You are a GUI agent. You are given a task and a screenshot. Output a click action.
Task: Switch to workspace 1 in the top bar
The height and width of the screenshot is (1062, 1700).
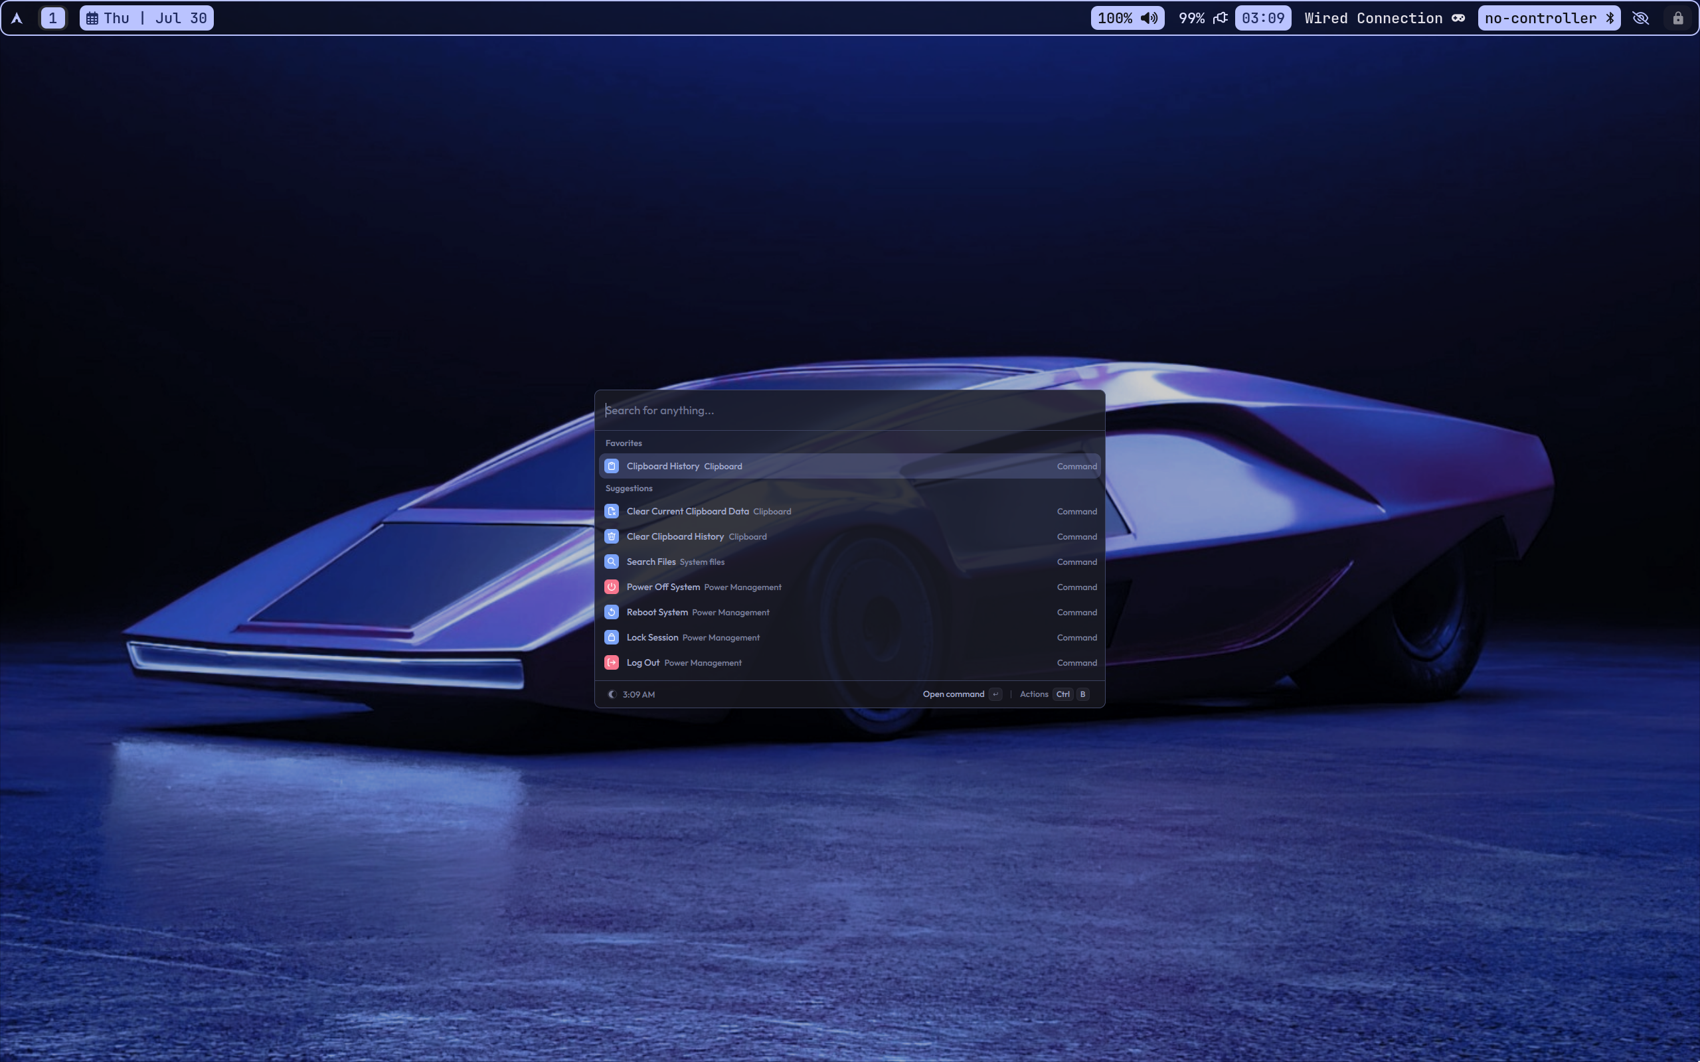[52, 19]
